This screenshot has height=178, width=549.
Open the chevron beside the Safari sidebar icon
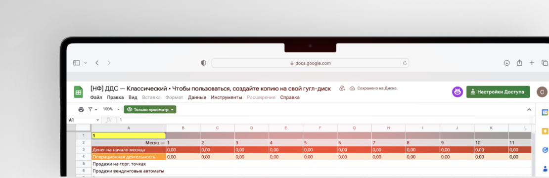[x=86, y=63]
